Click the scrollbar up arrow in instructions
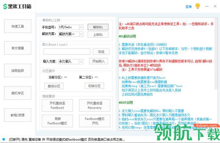The image size is (220, 143). [x=216, y=19]
